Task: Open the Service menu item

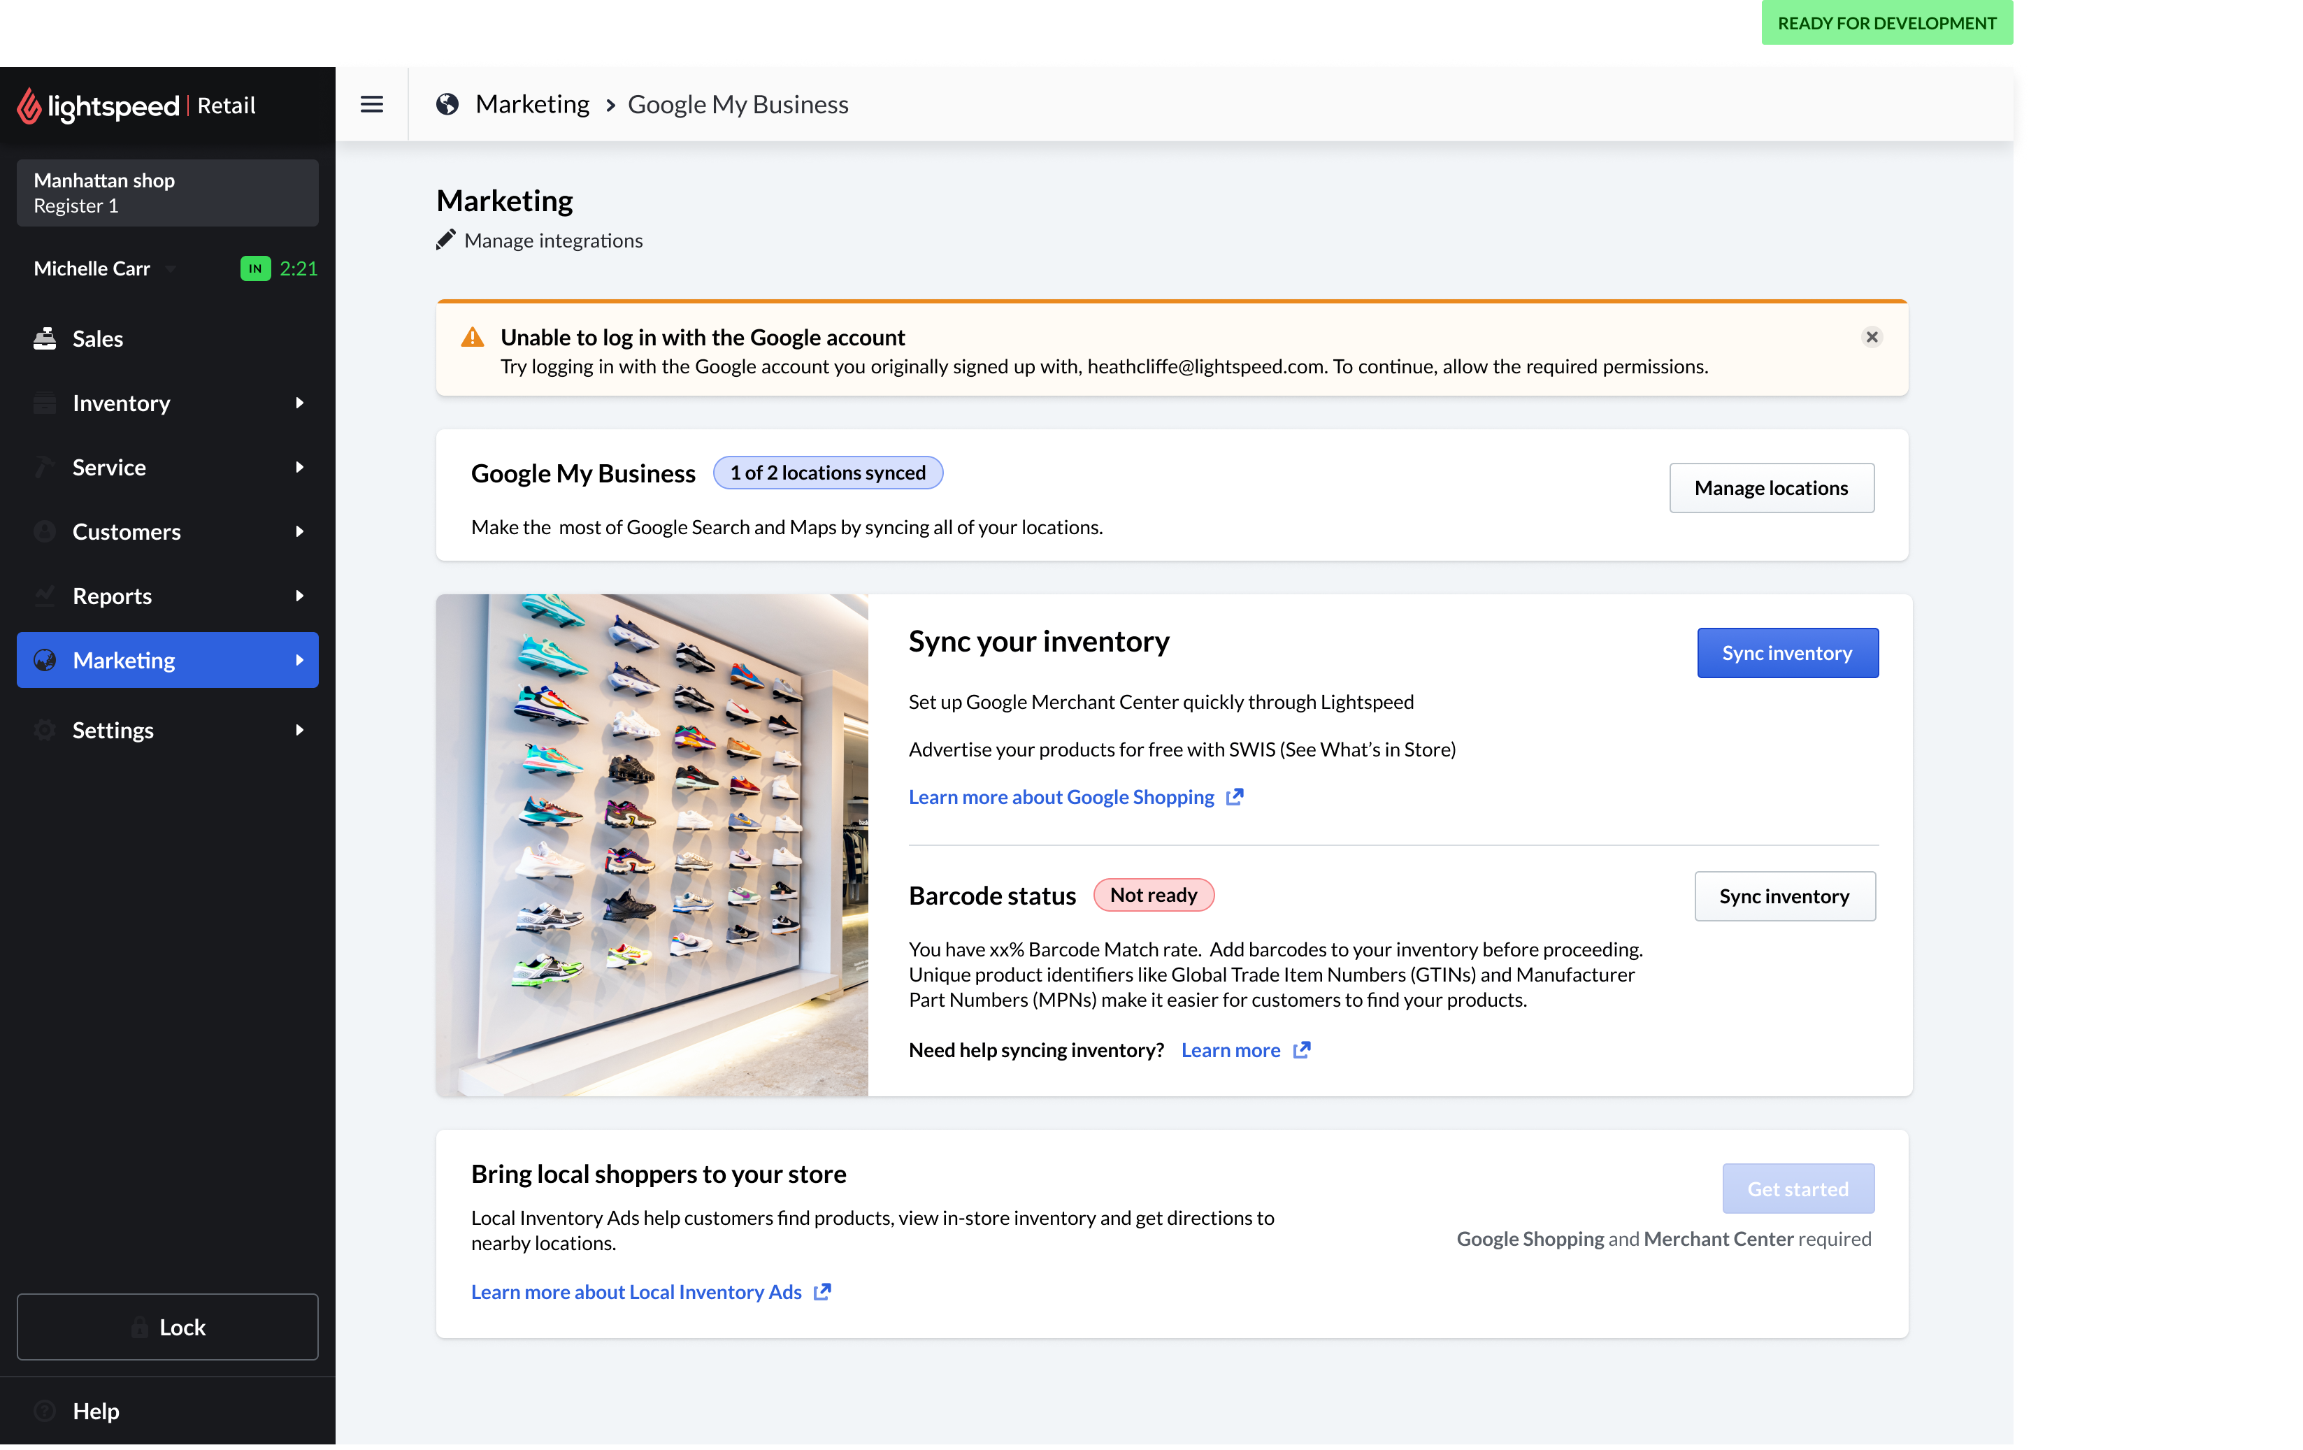Action: coord(167,467)
